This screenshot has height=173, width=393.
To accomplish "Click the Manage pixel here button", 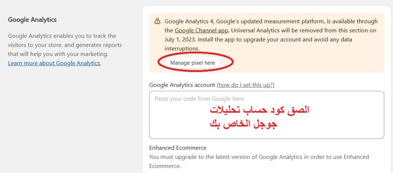I will 193,63.
